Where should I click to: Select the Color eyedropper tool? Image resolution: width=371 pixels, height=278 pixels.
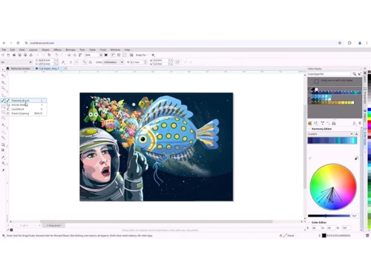pyautogui.click(x=3, y=157)
